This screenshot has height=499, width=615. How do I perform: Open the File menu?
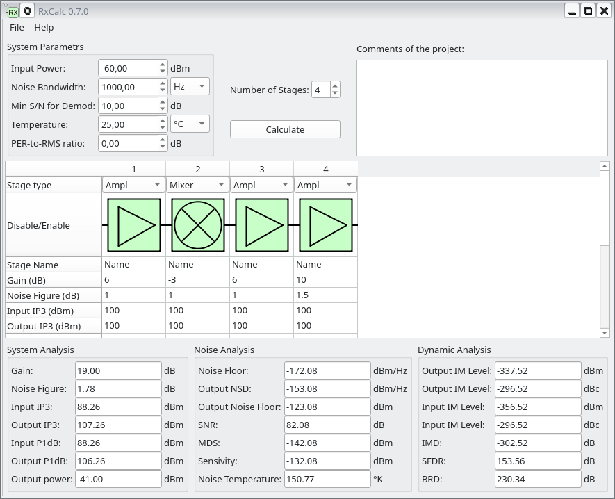pos(17,27)
